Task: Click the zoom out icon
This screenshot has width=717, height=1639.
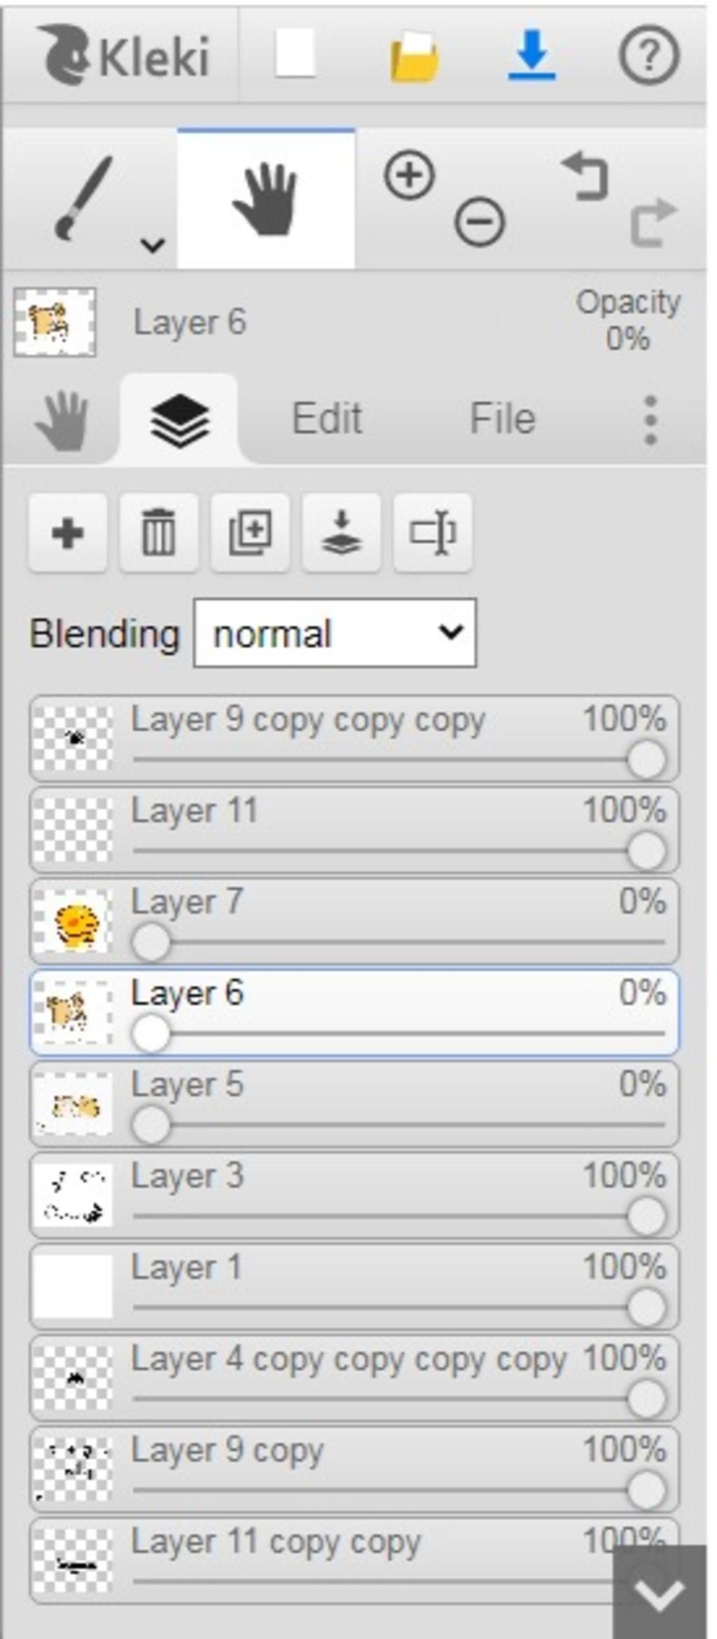Action: point(480,222)
